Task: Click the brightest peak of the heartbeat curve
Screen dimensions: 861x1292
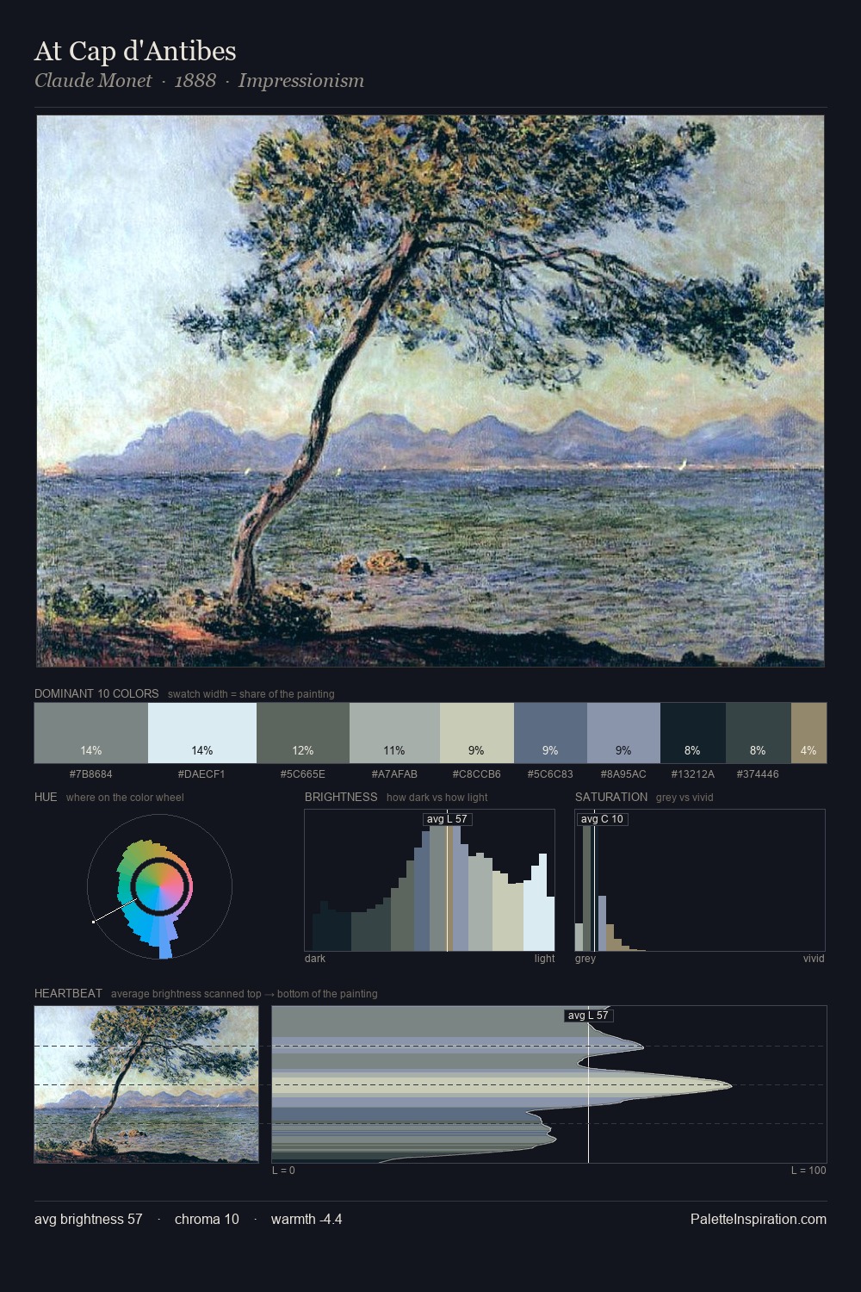Action: pyautogui.click(x=729, y=1085)
